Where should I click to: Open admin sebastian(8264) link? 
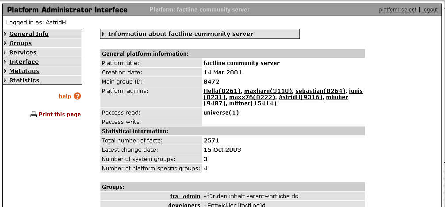(321, 91)
